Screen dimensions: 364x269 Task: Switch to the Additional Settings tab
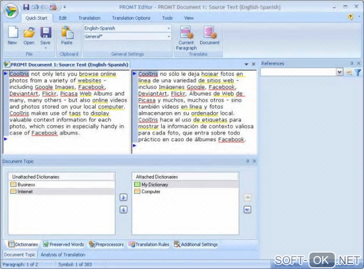click(x=196, y=244)
